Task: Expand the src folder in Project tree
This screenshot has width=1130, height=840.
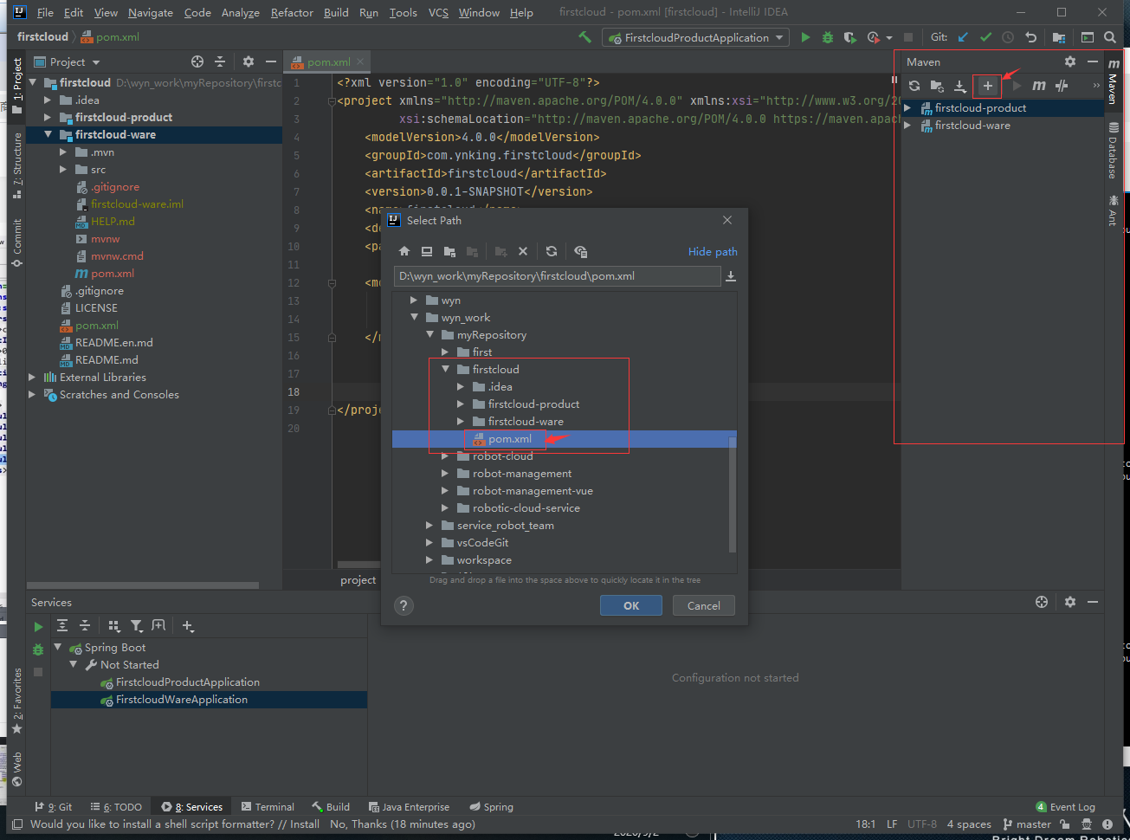Action: (63, 169)
